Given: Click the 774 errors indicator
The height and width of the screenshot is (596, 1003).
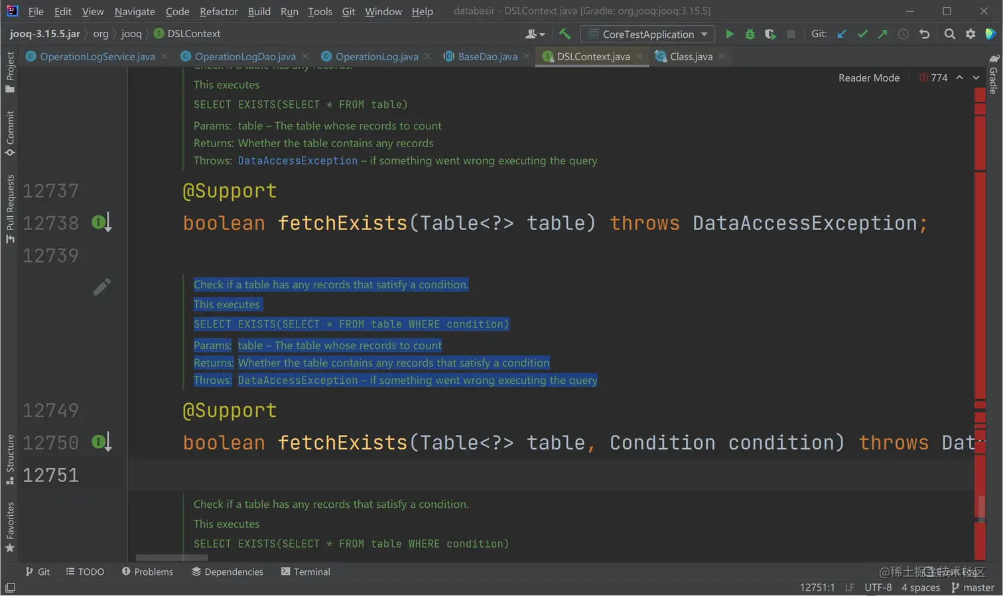Looking at the screenshot, I should click(x=933, y=78).
